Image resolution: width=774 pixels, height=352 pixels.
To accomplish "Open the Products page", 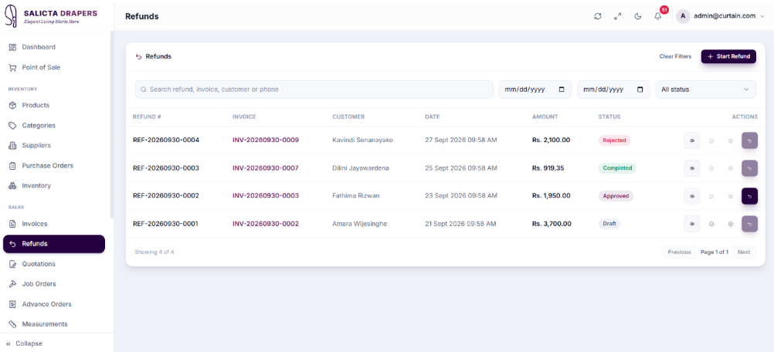I will point(54,106).
